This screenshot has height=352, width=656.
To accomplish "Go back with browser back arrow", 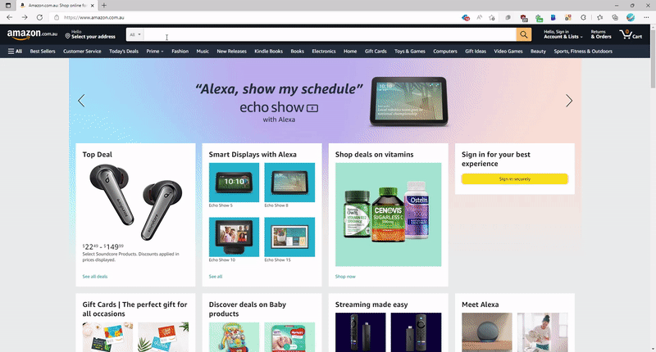I will [9, 17].
